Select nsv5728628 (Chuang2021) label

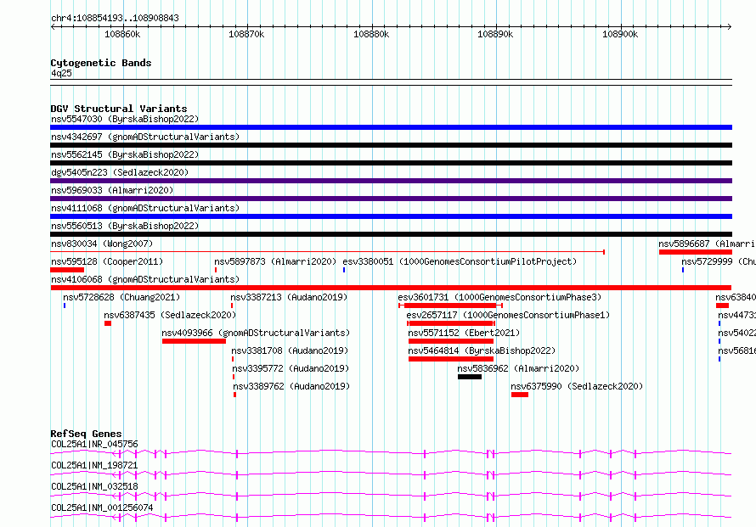coord(121,297)
